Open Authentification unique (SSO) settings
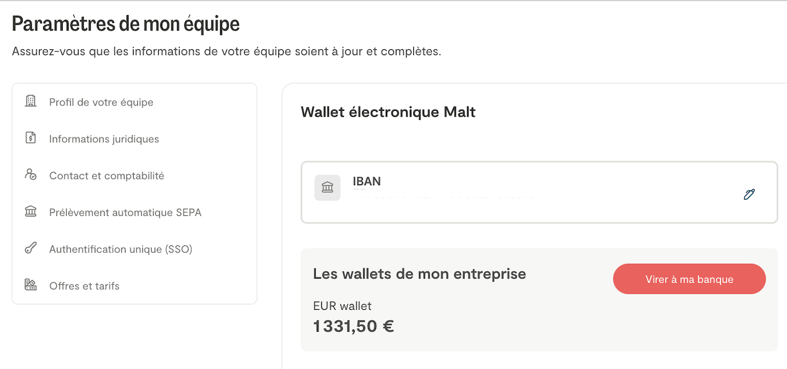The height and width of the screenshot is (369, 787). click(x=120, y=249)
